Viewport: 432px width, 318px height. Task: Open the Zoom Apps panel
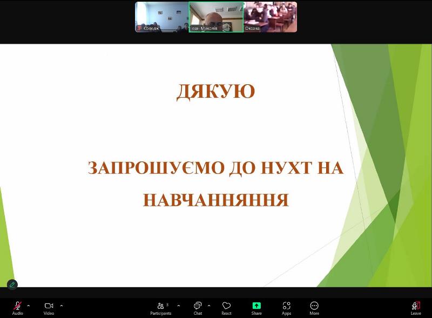click(x=286, y=306)
